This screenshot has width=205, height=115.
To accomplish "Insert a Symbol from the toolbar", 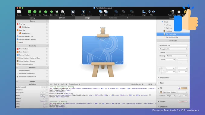I will coord(62,13).
